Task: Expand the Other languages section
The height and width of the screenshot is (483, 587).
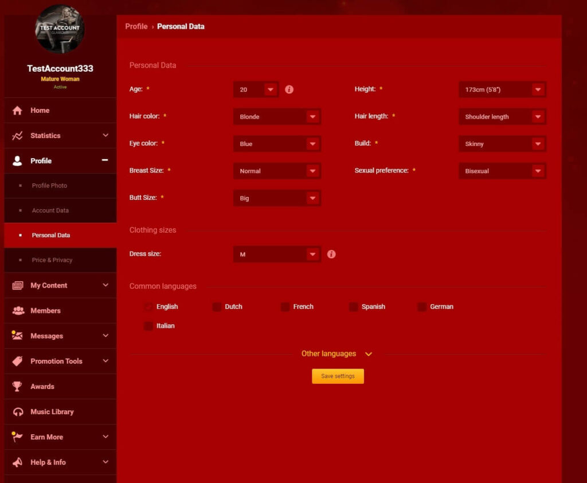Action: [337, 354]
